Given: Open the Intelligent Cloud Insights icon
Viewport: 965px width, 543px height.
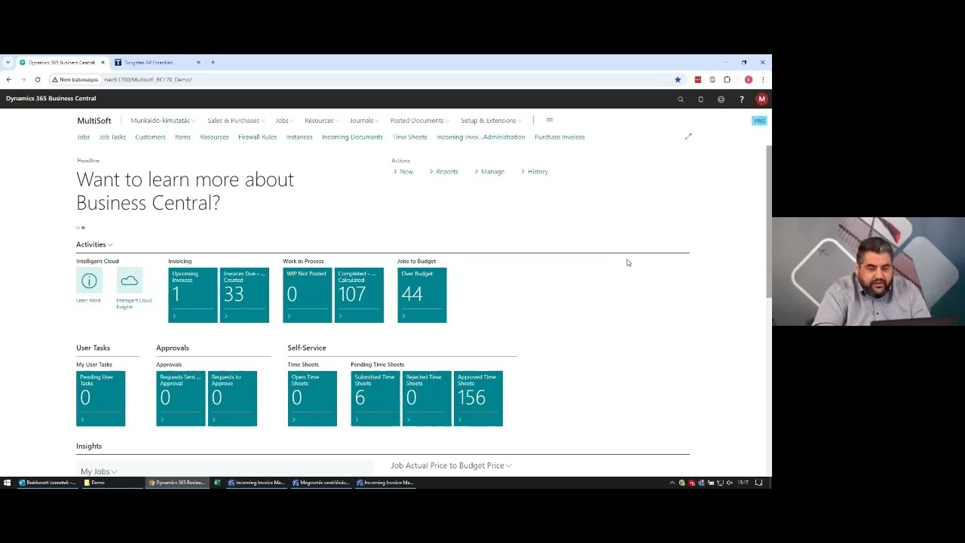Looking at the screenshot, I should [x=130, y=281].
